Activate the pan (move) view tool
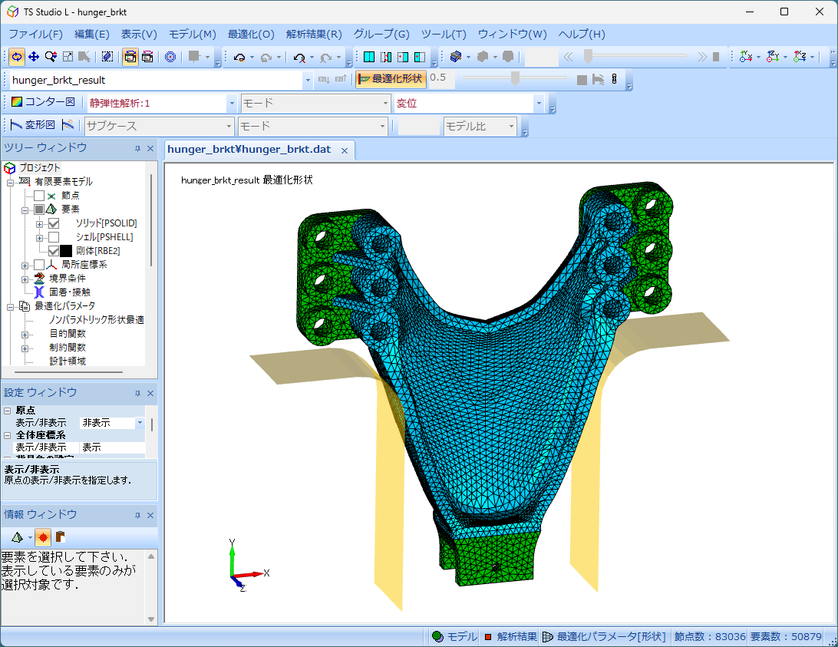Image resolution: width=838 pixels, height=647 pixels. point(34,57)
